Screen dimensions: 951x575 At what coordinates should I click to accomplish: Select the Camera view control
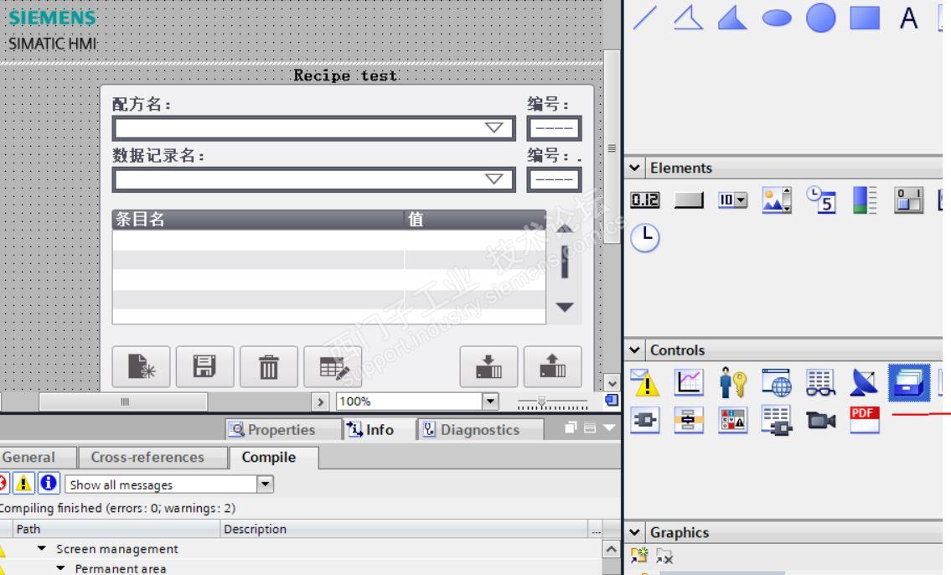point(820,420)
